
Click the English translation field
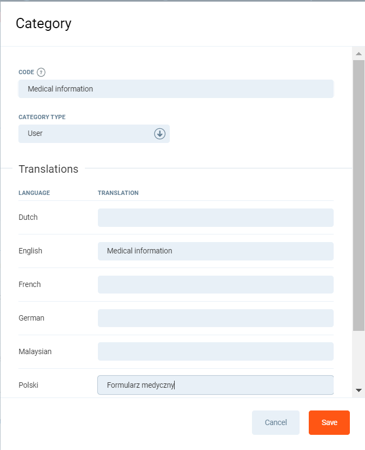pos(215,251)
